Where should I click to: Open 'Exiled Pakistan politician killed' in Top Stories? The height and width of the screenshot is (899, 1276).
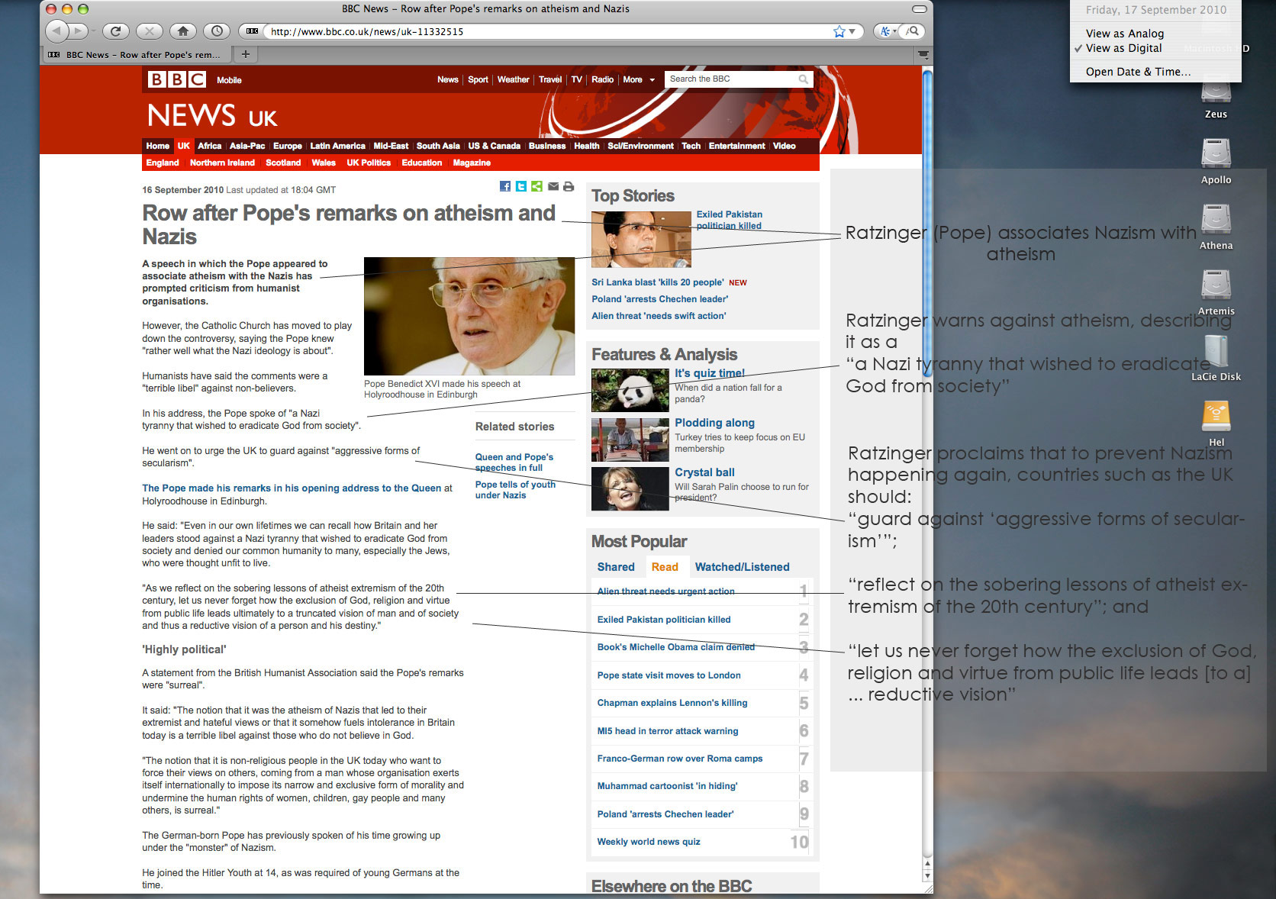729,220
